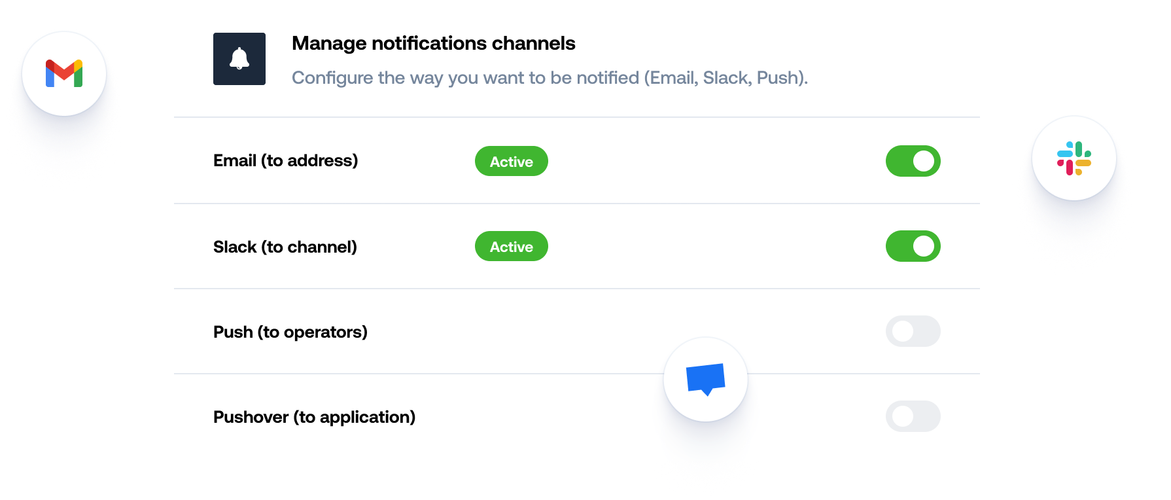Click the Active badge next to Email
This screenshot has width=1171, height=500.
(511, 161)
